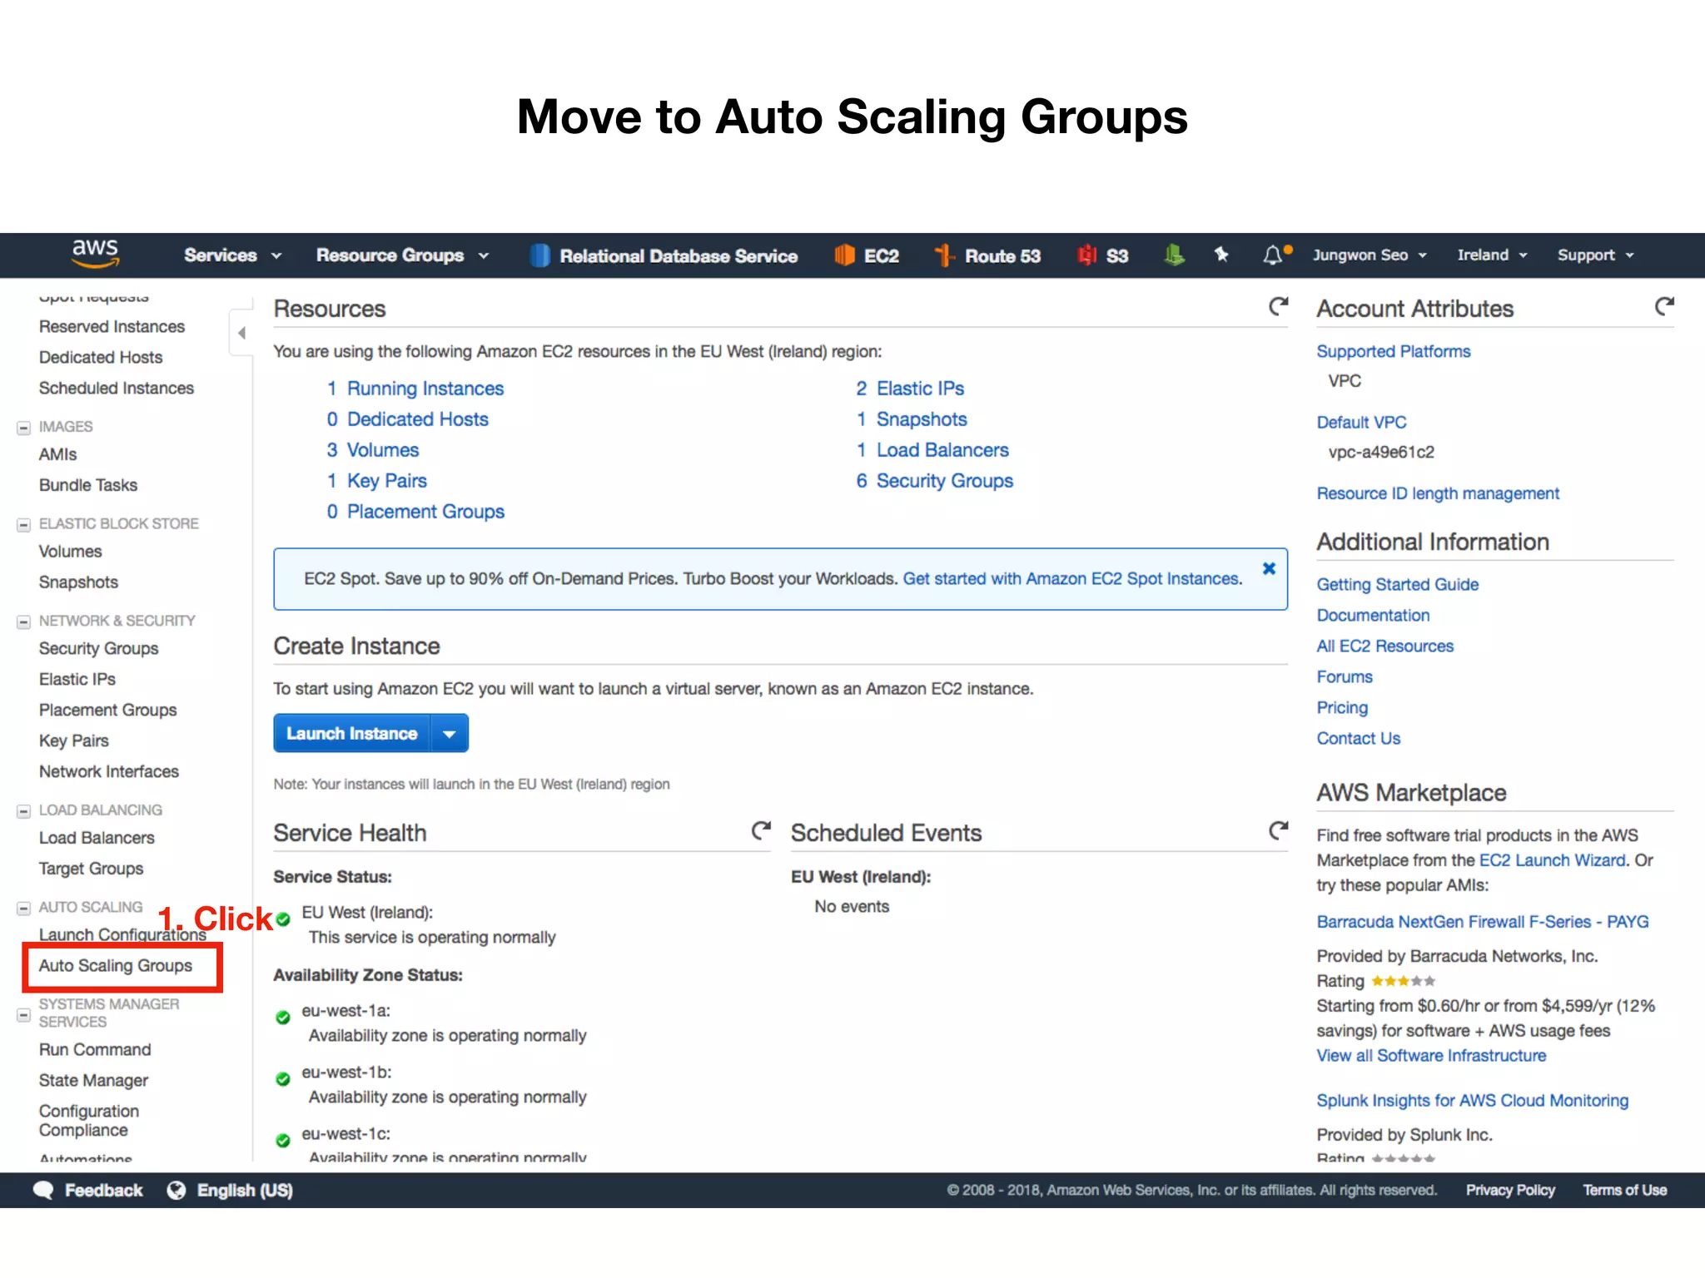Select Auto Scaling Groups in sidebar
Viewport: 1705px width, 1278px height.
point(116,965)
